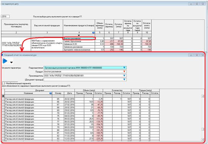
Task: Expand the Документ прихода dropdown arrow
Action: (x=124, y=79)
